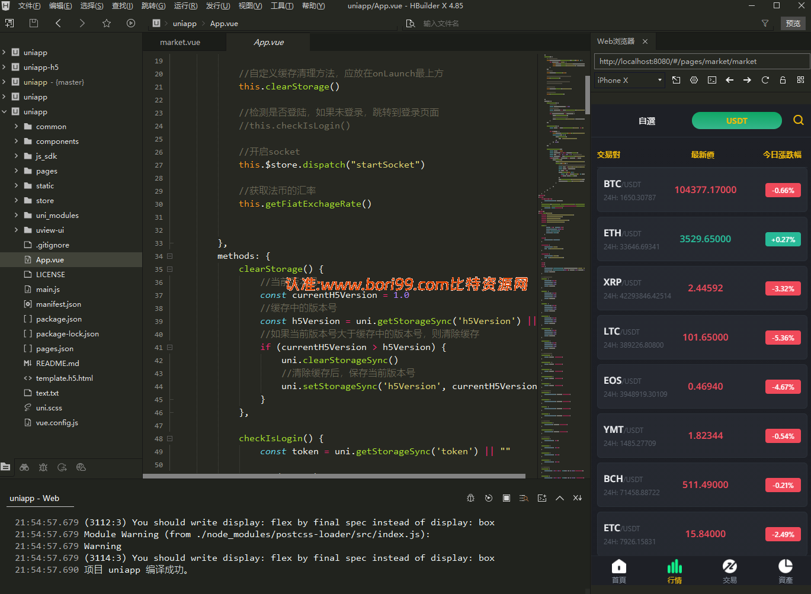Open the ETH/USDT market row
This screenshot has width=811, height=594.
[x=703, y=239]
